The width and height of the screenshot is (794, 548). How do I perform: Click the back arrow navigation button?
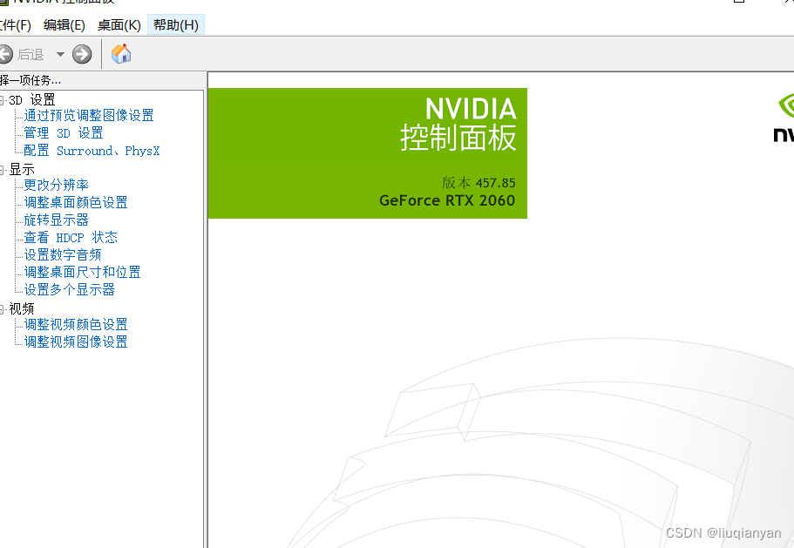(x=5, y=54)
